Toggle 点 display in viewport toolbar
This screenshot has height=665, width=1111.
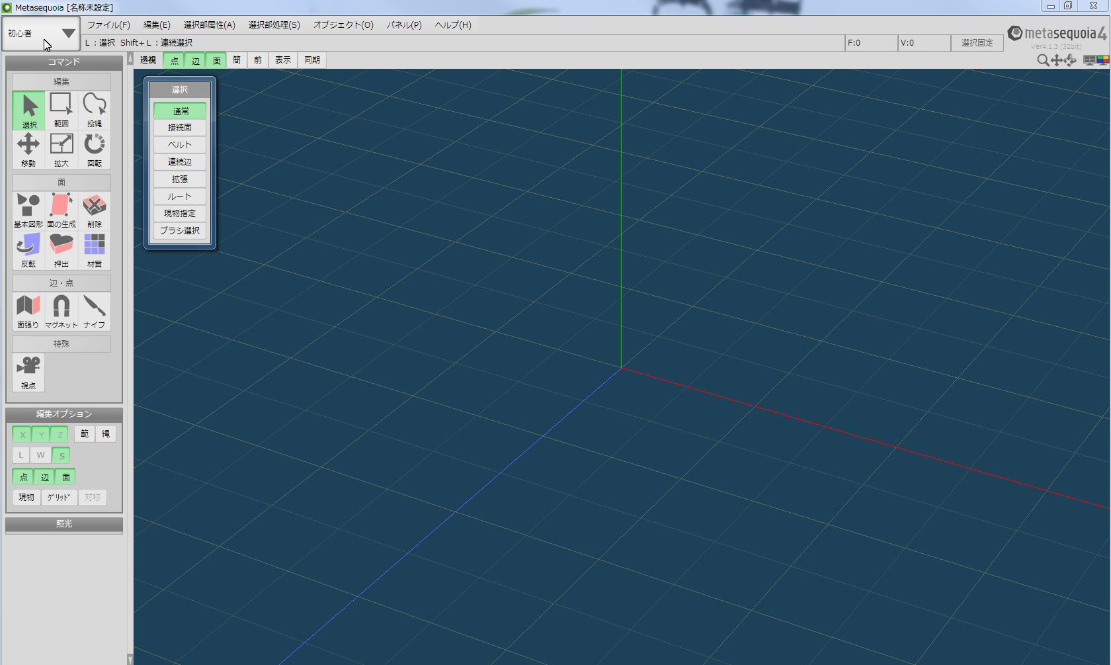[174, 60]
